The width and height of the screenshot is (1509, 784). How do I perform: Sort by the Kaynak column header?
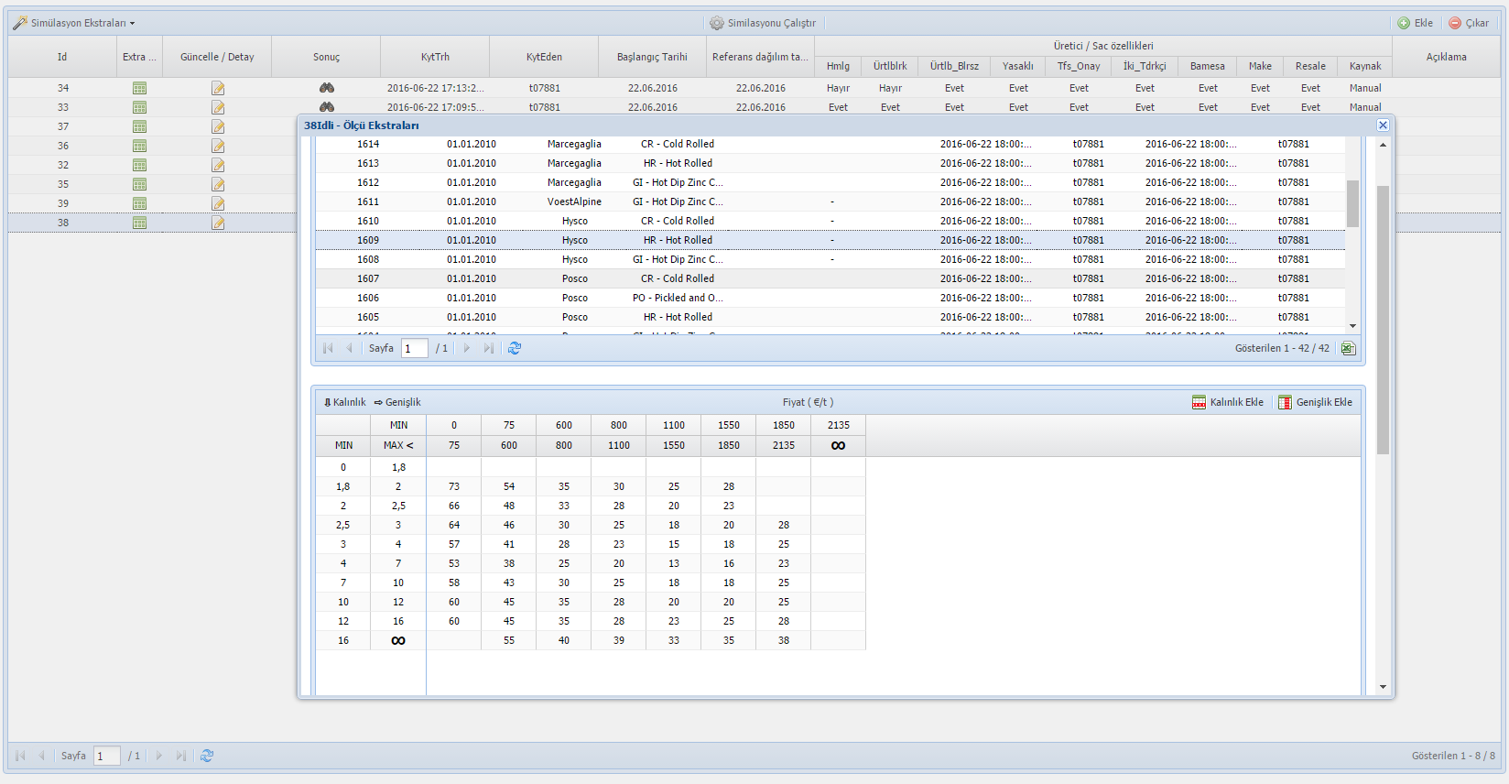pyautogui.click(x=1365, y=66)
